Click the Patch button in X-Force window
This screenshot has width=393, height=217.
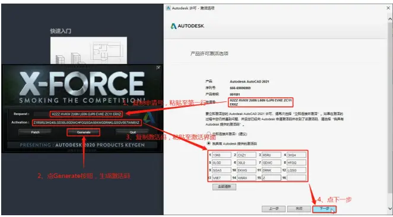click(x=35, y=132)
